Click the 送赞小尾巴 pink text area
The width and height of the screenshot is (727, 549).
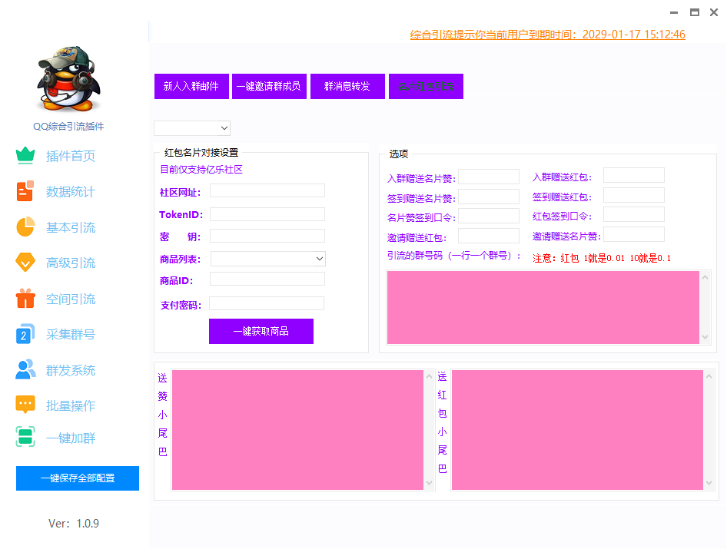point(297,429)
